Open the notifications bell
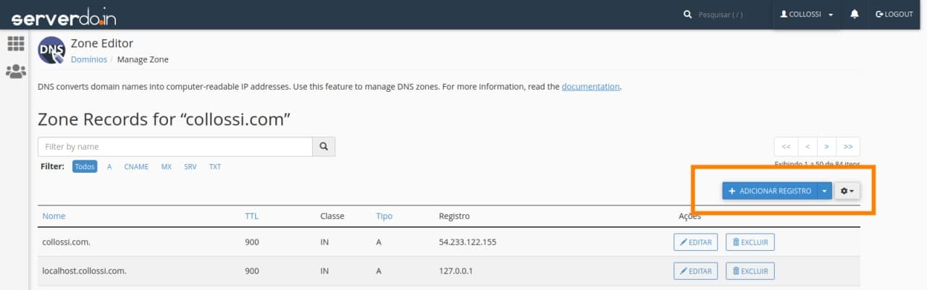Viewport: 927px width, 290px height. pos(855,14)
